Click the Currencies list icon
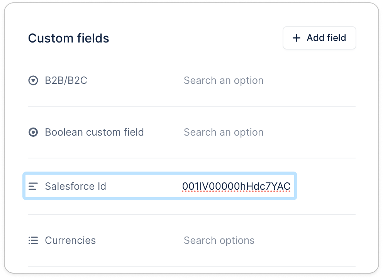The image size is (383, 279). pyautogui.click(x=33, y=241)
